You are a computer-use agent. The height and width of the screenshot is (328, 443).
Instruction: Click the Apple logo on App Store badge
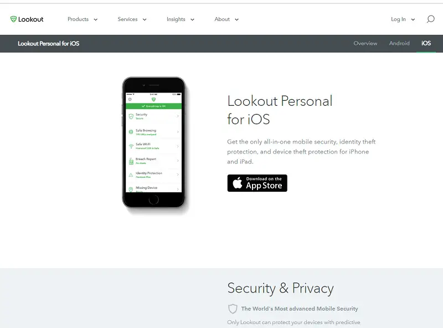pyautogui.click(x=238, y=183)
